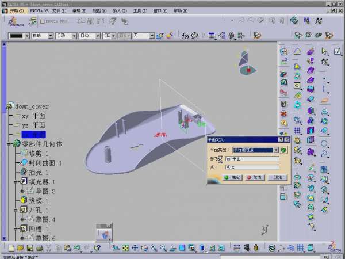The image size is (345, 259).
Task: Open the 无 layer dropdown
Action: coord(152,36)
